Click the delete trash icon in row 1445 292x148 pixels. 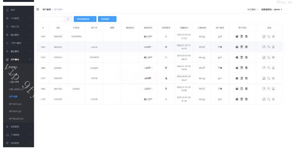pyautogui.click(x=273, y=99)
